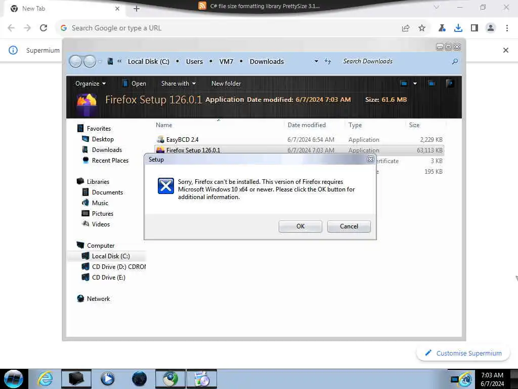Open Windows Media Player from taskbar

(x=107, y=379)
